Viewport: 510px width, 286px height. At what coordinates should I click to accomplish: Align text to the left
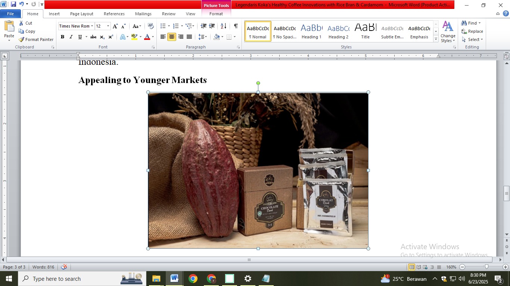coord(163,37)
